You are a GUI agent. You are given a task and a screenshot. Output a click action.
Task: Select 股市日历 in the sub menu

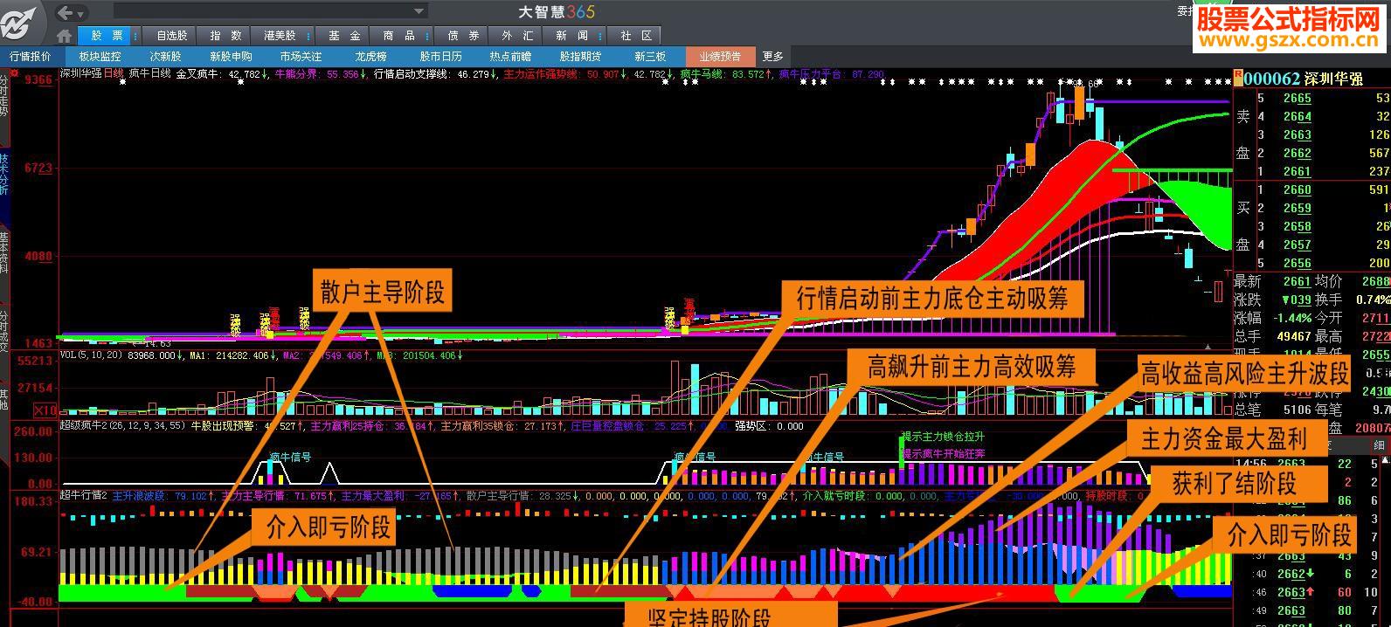(440, 57)
